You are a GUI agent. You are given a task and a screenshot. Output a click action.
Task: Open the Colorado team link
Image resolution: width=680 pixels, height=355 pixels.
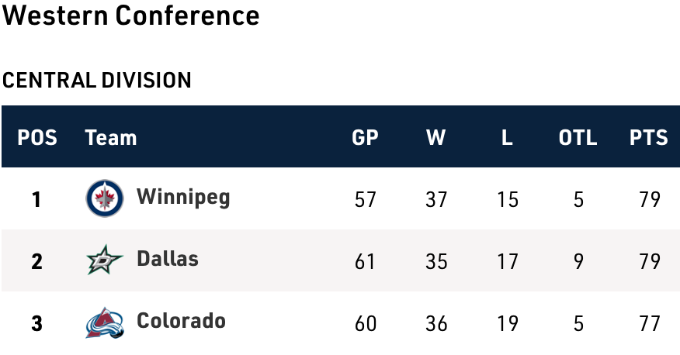(x=181, y=322)
